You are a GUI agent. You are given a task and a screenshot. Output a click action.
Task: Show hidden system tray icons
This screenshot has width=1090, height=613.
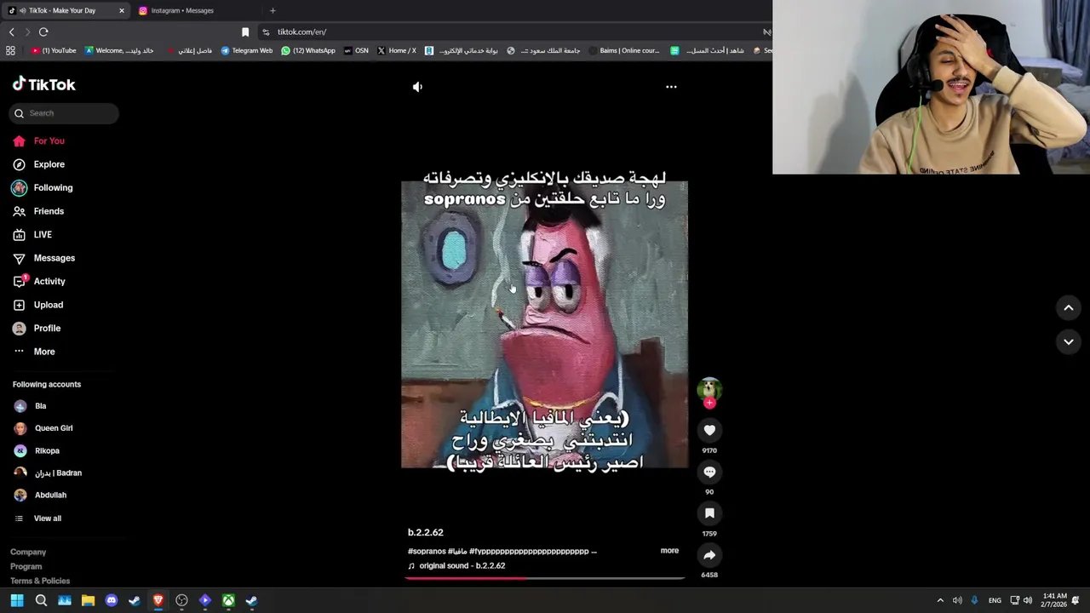pyautogui.click(x=940, y=601)
